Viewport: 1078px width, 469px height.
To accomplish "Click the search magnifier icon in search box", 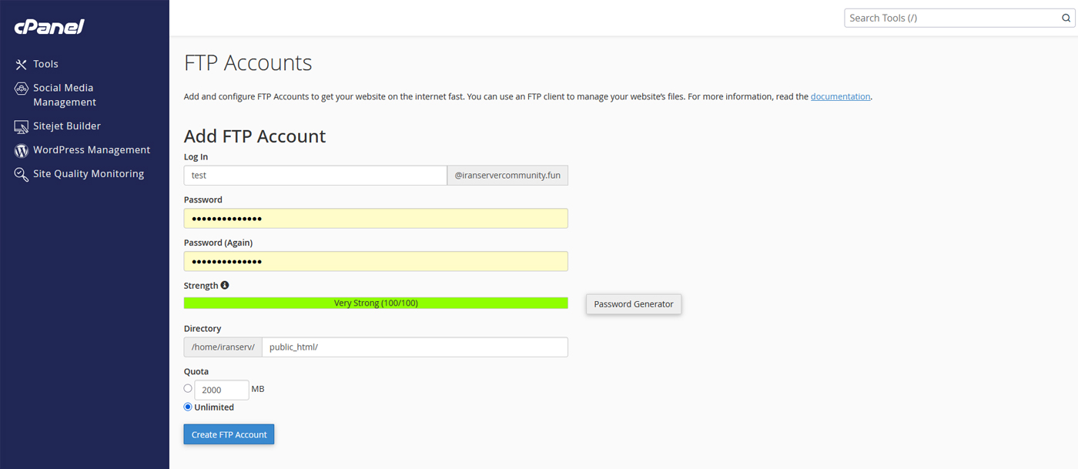I will point(1066,18).
